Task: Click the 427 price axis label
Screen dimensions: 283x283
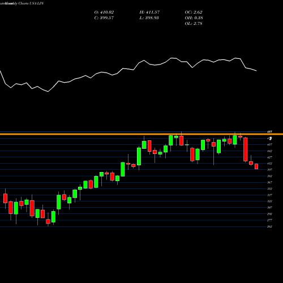Action: click(270, 157)
